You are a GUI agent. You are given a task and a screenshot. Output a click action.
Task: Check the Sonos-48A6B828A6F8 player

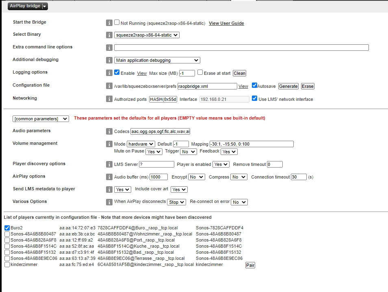[x=7, y=240]
